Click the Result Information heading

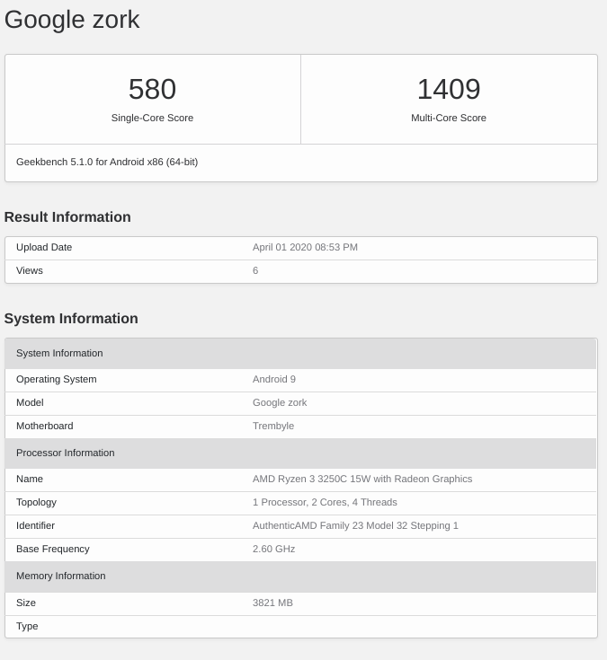point(67,217)
